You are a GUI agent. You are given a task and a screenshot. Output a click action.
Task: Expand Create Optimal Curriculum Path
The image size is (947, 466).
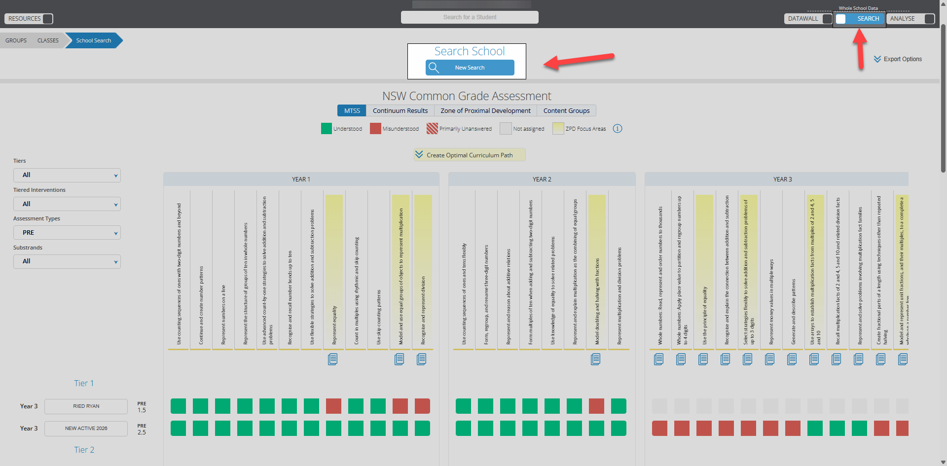point(470,155)
